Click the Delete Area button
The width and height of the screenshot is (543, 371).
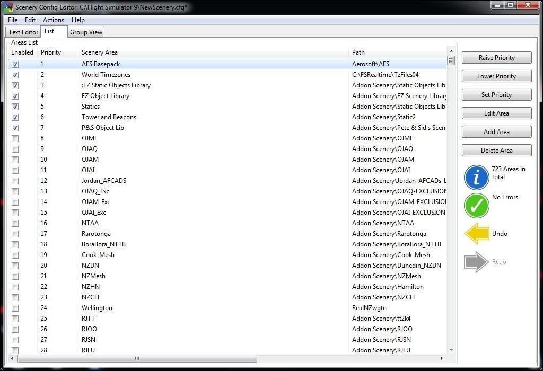[496, 150]
